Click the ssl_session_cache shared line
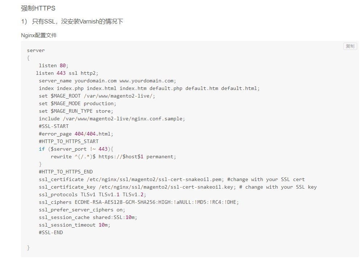 click(88, 217)
